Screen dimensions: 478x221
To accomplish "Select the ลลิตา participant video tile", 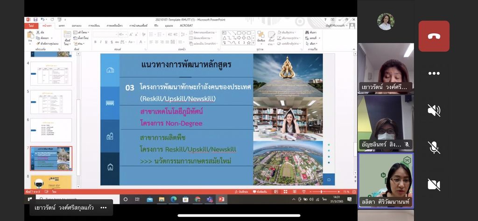I will tap(386, 180).
